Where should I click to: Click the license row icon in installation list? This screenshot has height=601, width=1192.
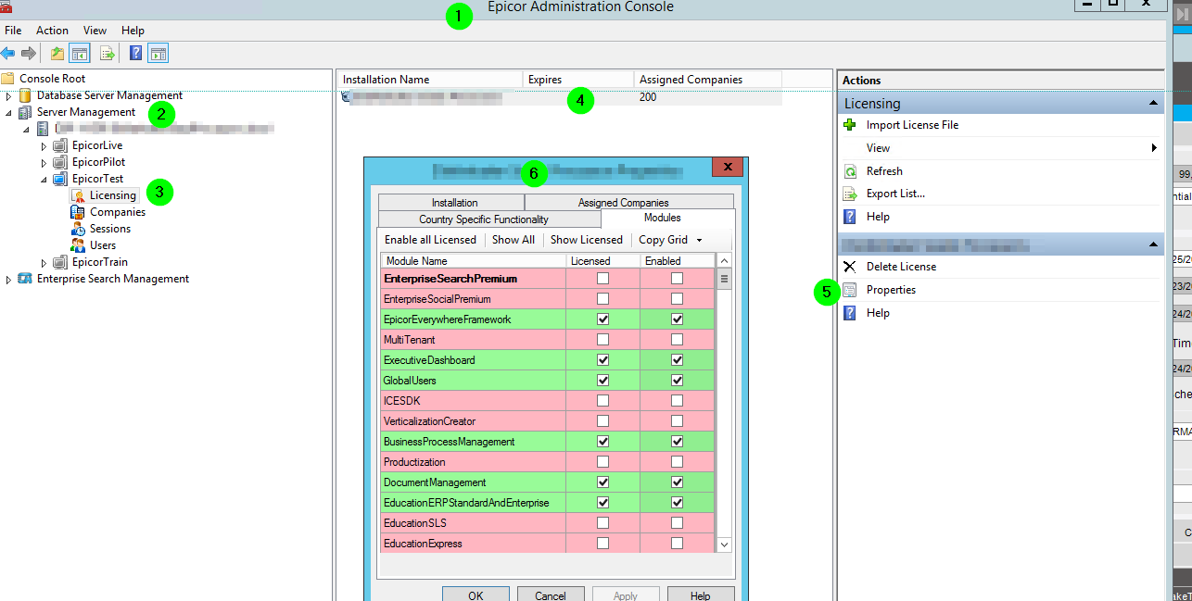[x=346, y=96]
